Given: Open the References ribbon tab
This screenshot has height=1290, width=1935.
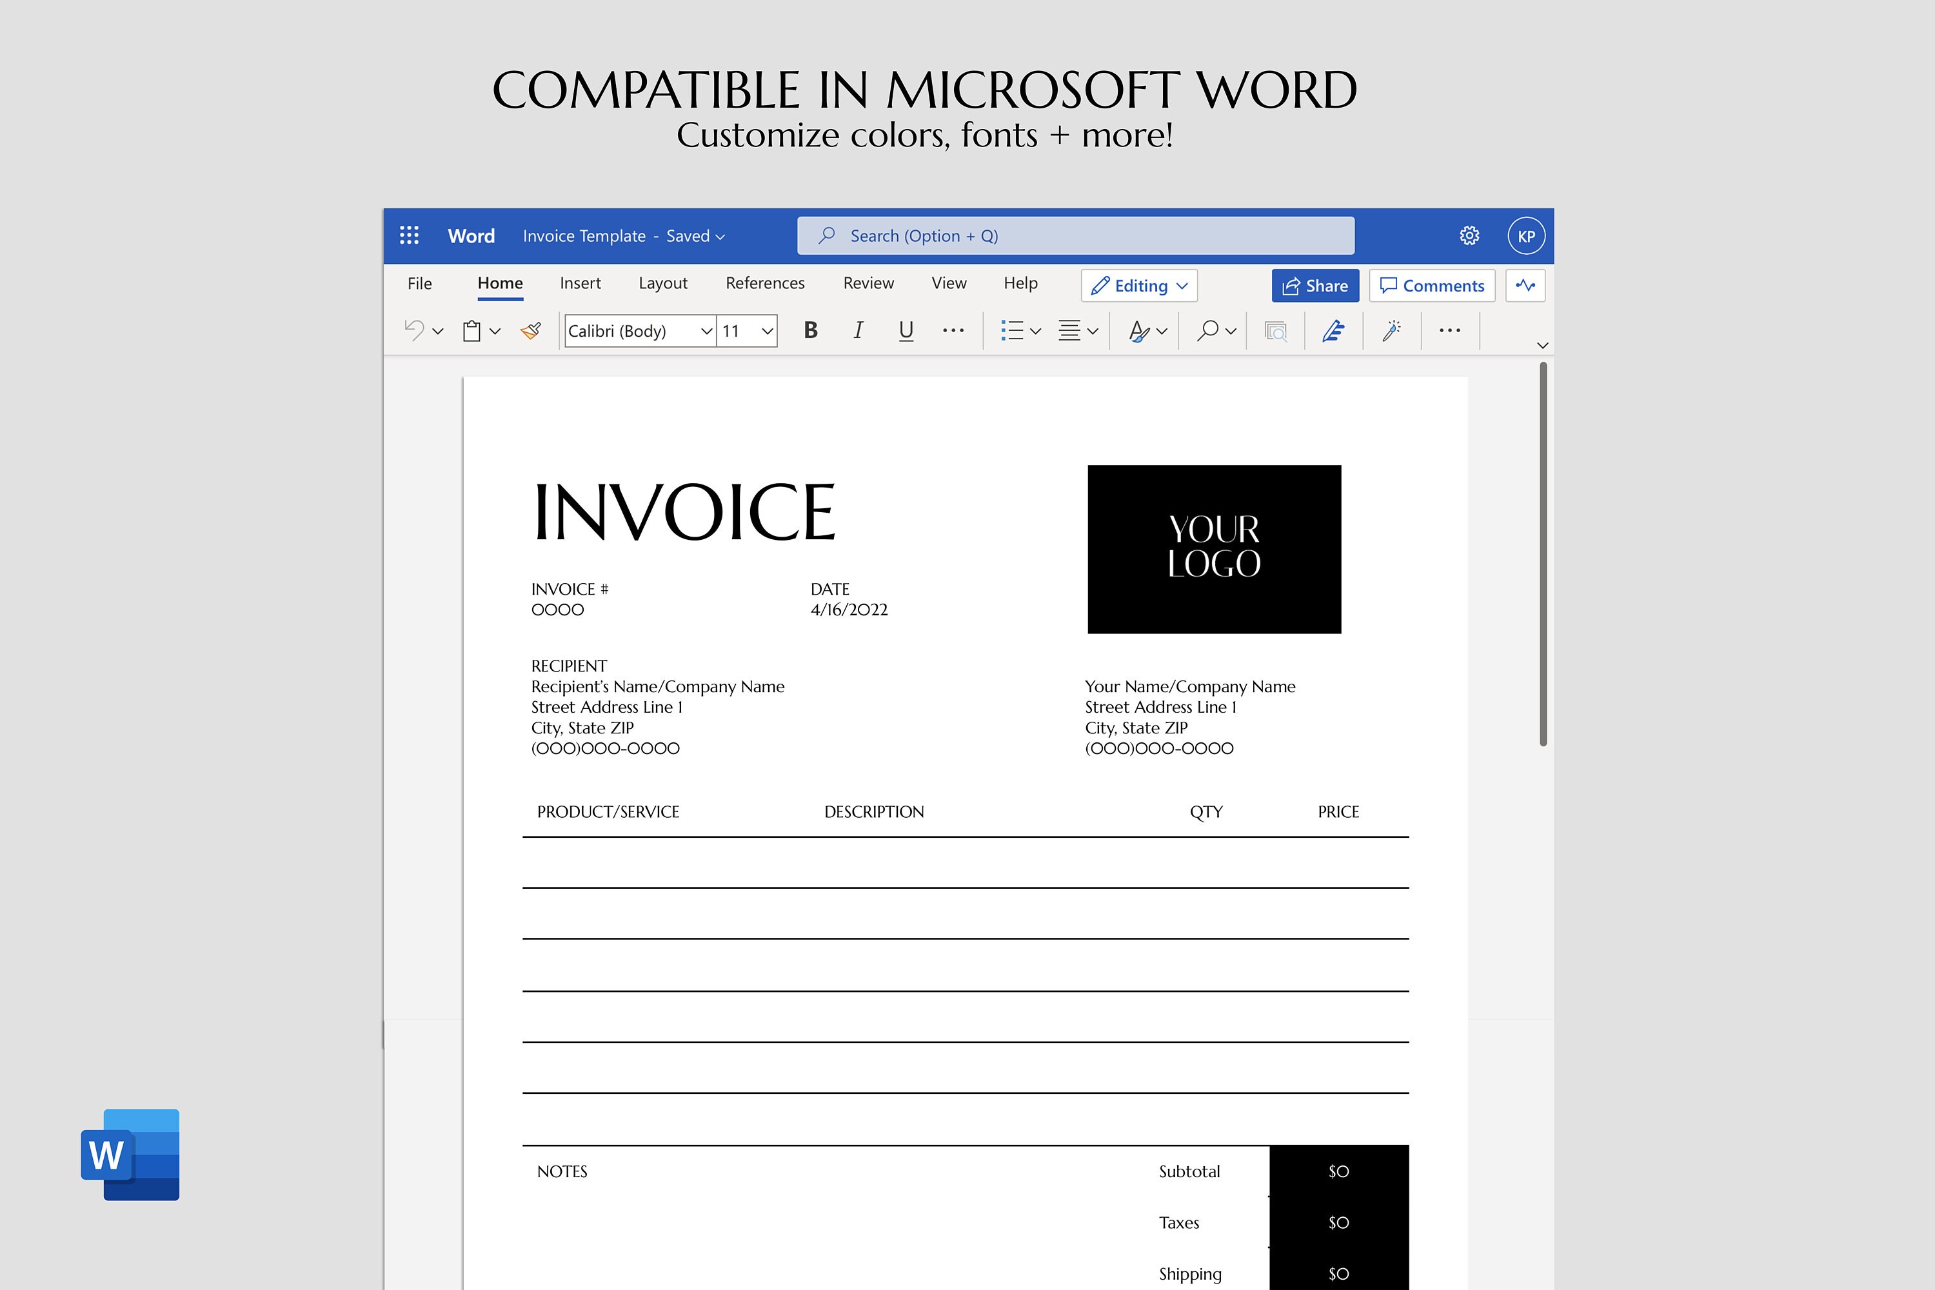Looking at the screenshot, I should click(x=764, y=283).
